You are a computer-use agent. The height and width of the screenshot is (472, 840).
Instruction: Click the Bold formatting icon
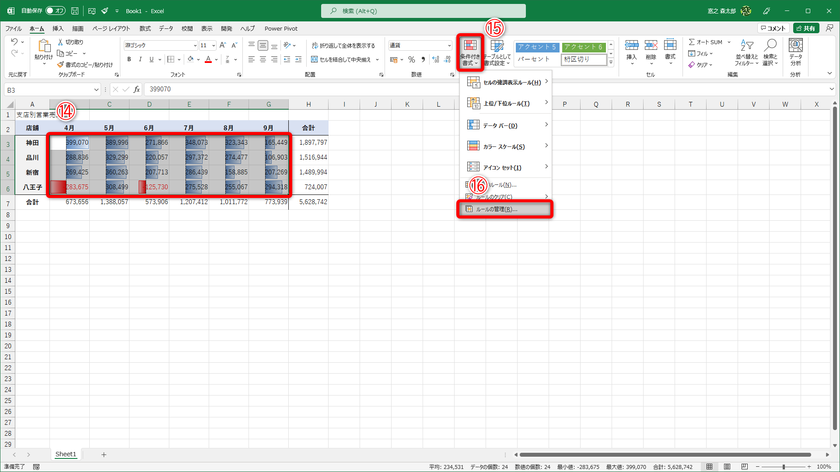pyautogui.click(x=129, y=59)
